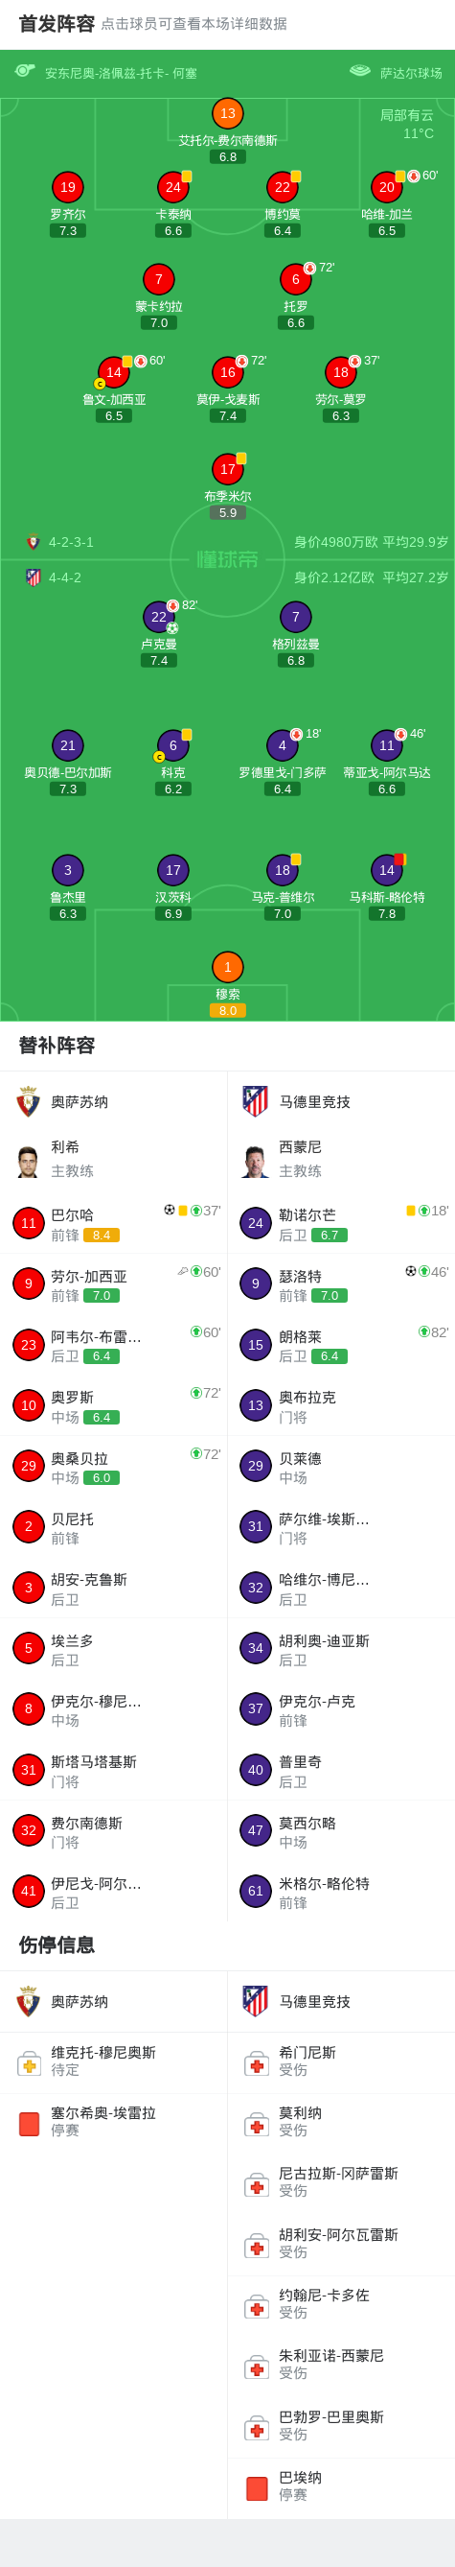Screen dimensions: 455x2567
Task: Tap 布季米尔 number 17 player circle
Action: (227, 469)
